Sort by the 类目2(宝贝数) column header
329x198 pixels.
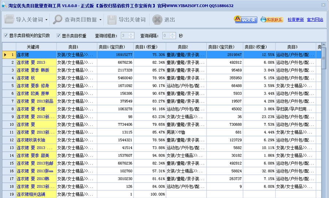coord(225,47)
